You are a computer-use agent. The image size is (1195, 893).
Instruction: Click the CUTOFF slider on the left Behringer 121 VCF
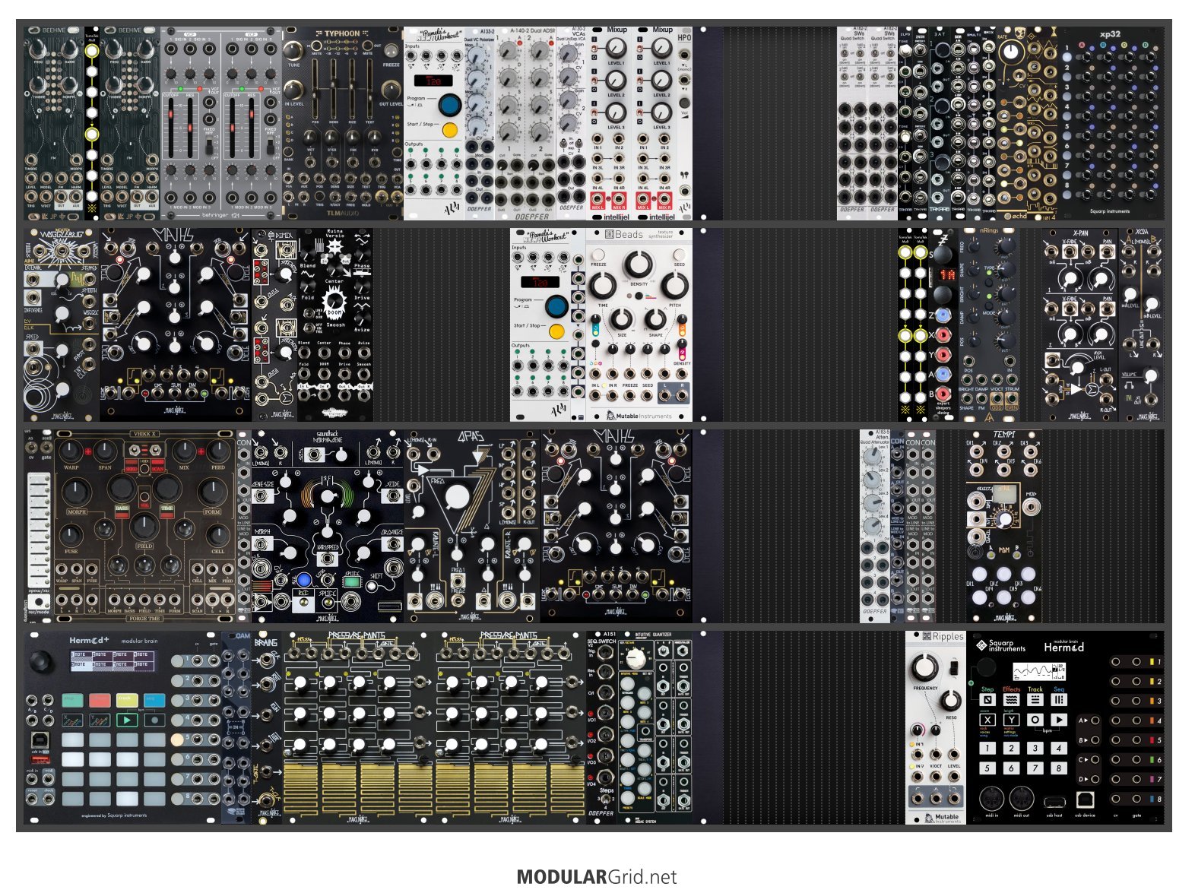point(171,128)
